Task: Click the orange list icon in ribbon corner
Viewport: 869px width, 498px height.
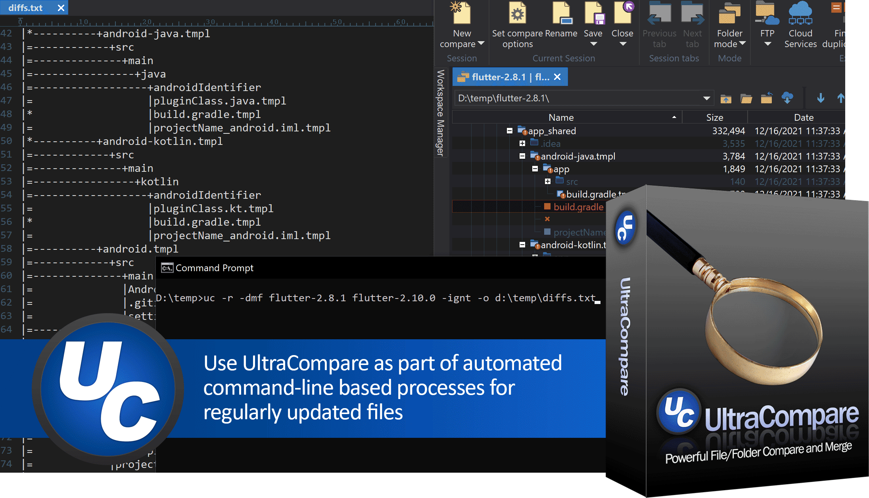Action: [836, 8]
